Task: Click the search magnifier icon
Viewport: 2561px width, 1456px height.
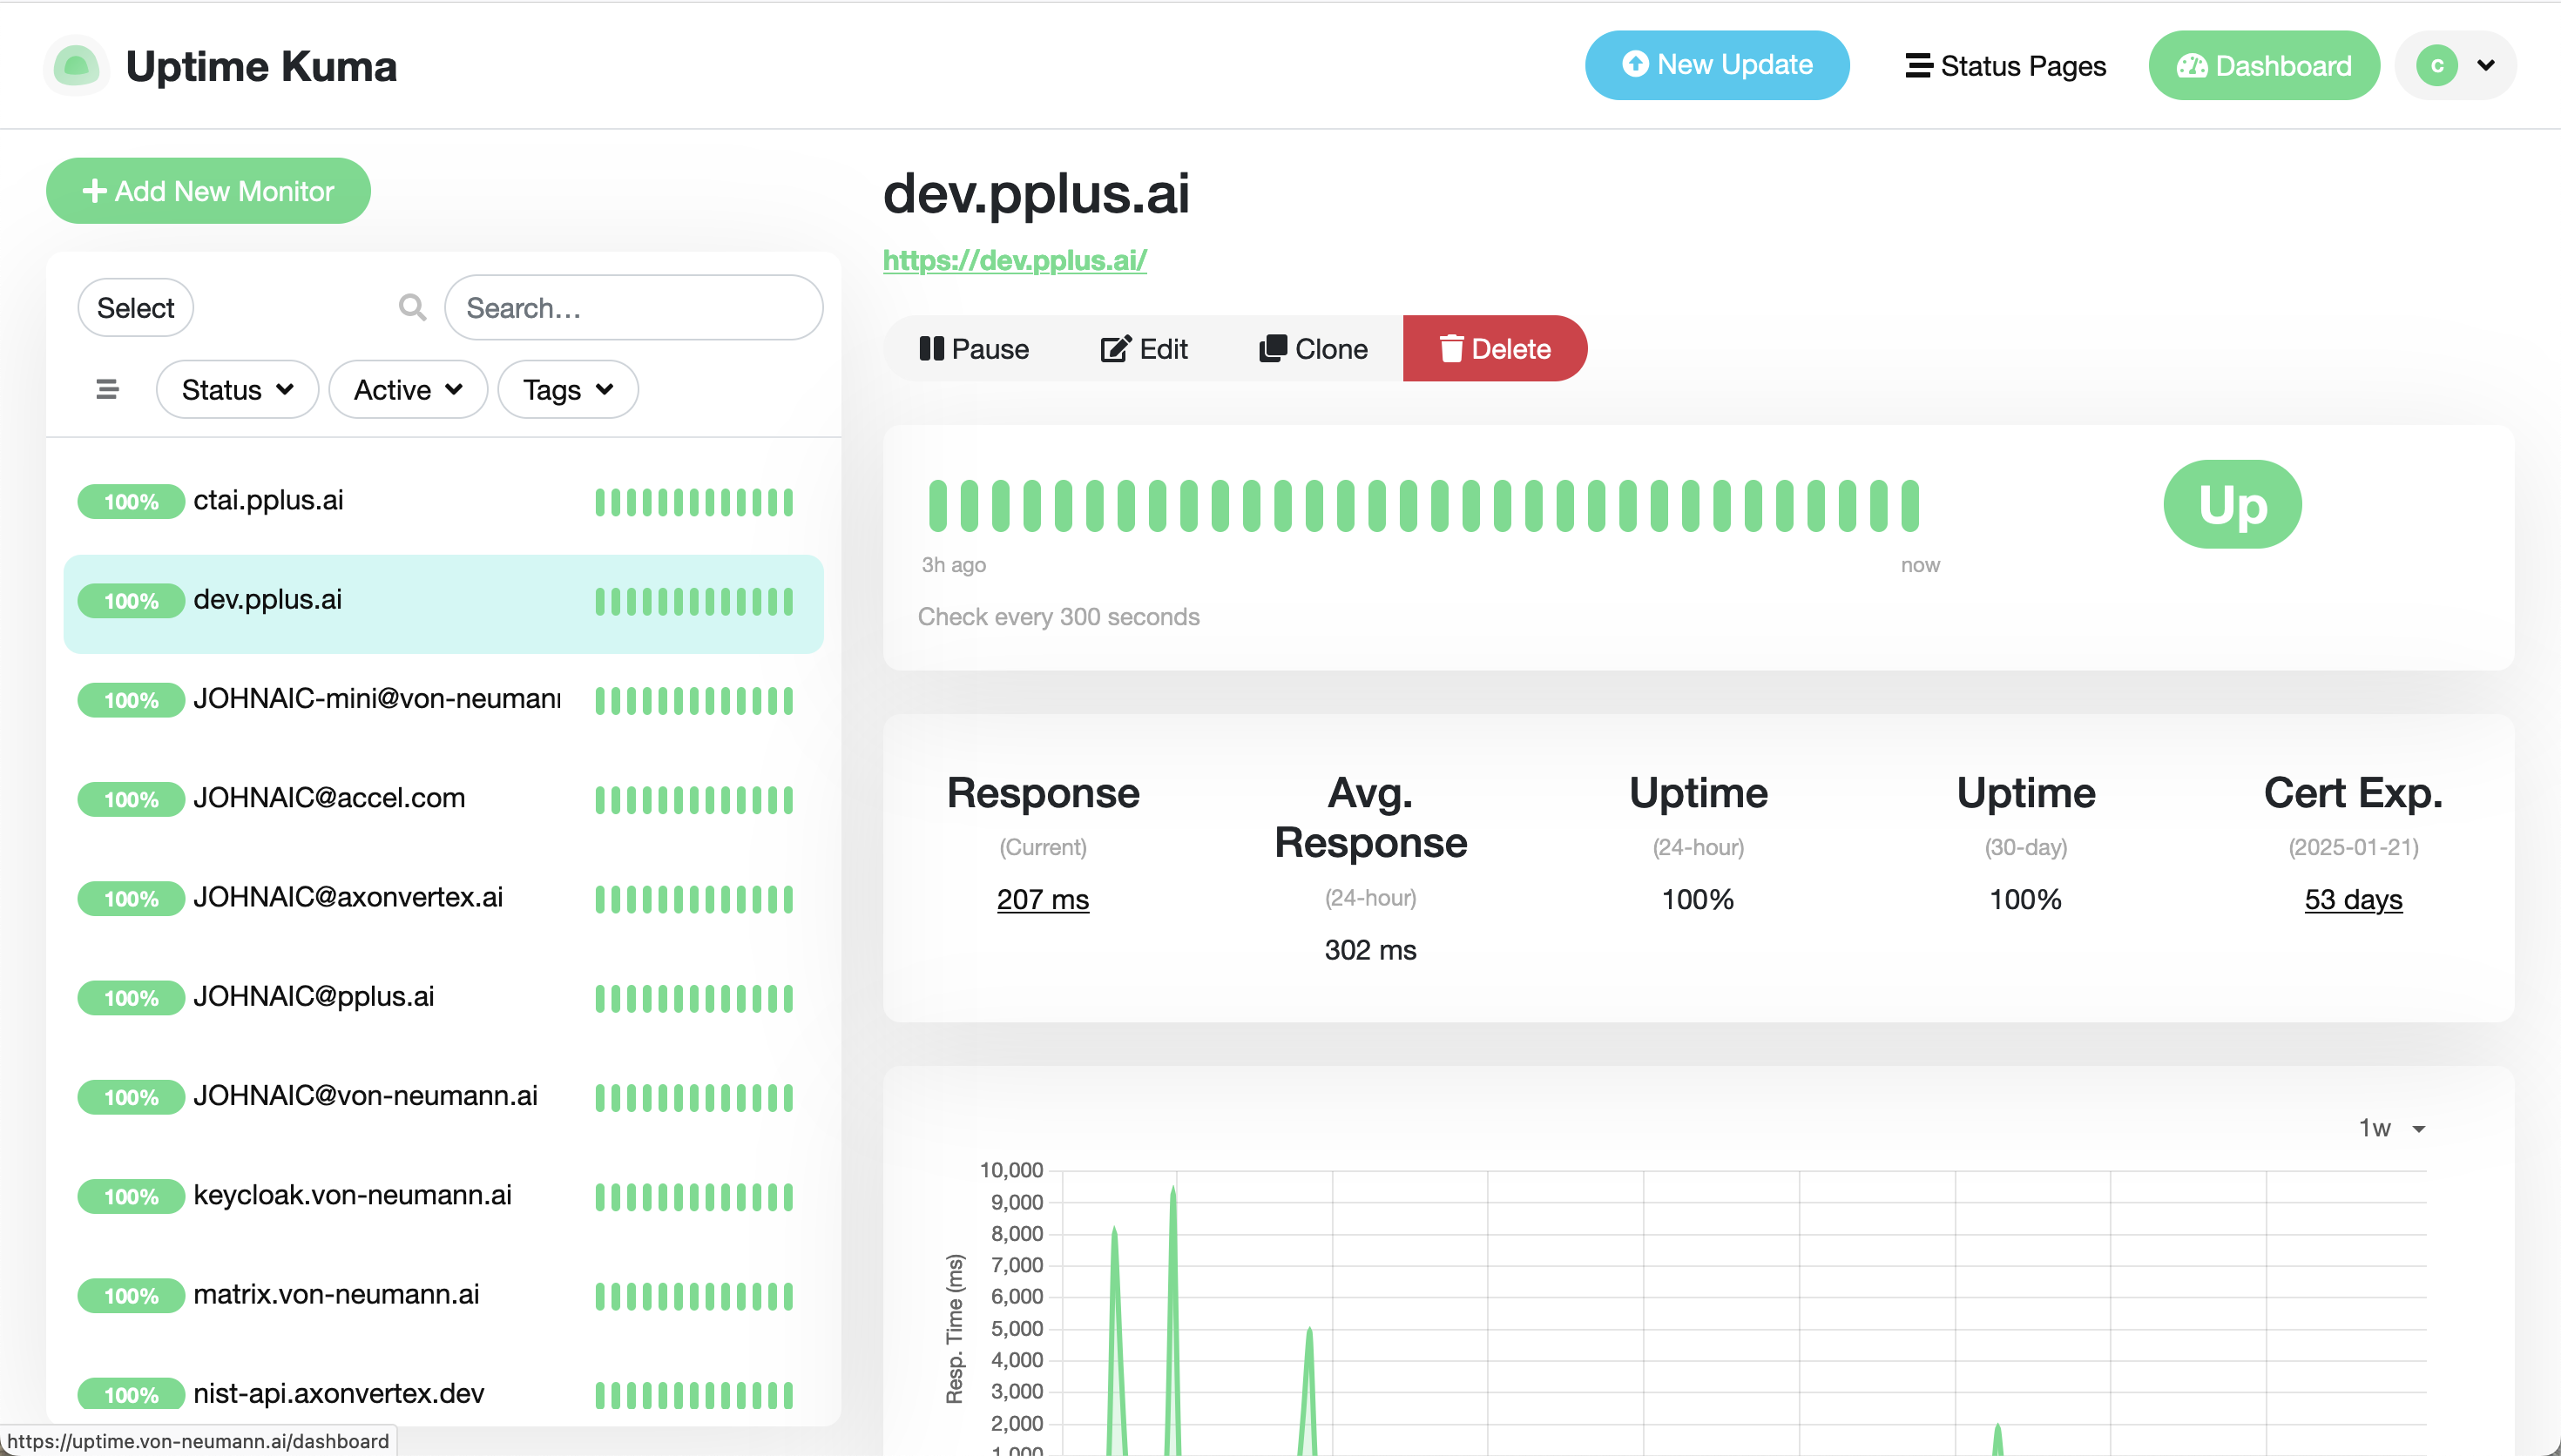Action: click(x=412, y=308)
